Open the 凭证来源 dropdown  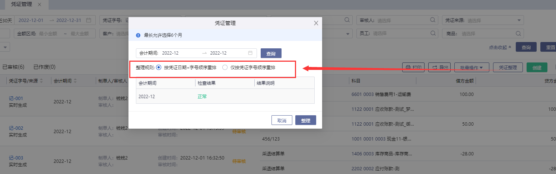(x=519, y=20)
